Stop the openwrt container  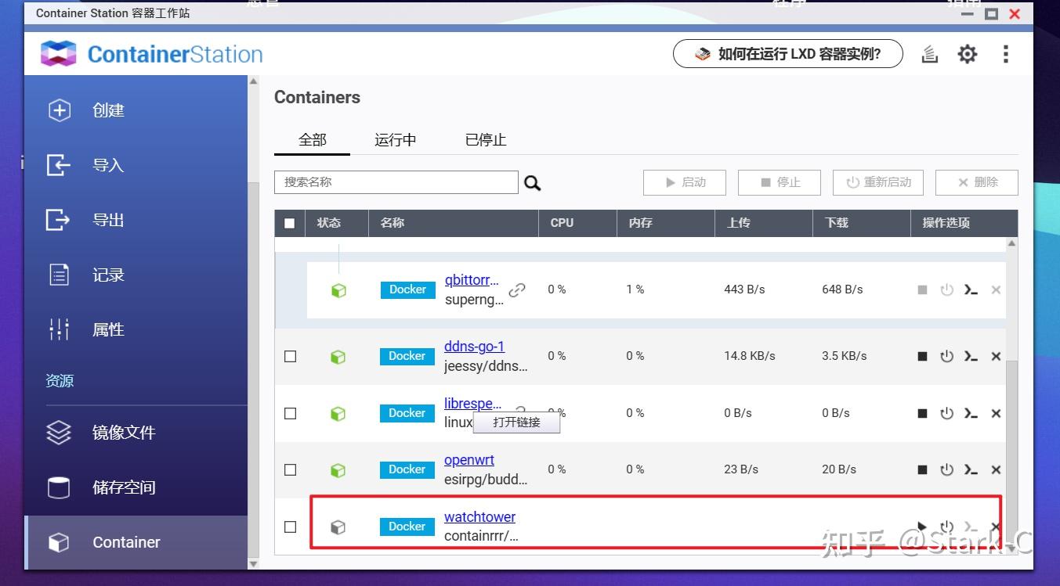click(x=923, y=470)
